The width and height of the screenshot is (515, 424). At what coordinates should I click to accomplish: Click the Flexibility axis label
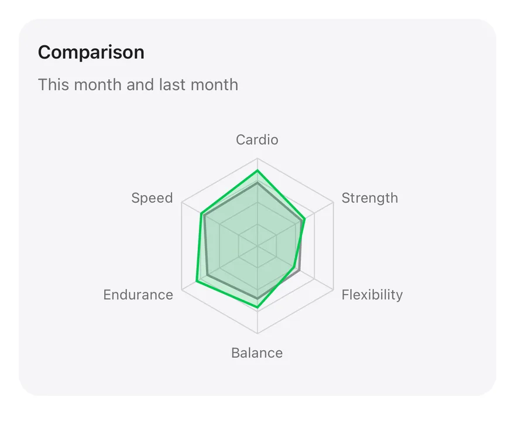(372, 295)
